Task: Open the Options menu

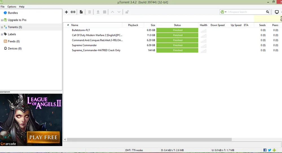Action: (x=12, y=7)
